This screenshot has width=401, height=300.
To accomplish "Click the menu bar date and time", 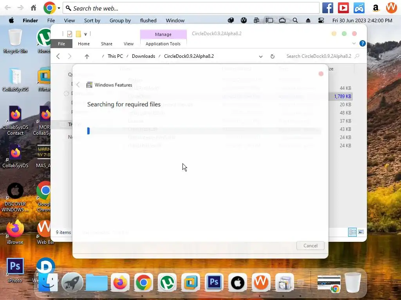I will [362, 20].
